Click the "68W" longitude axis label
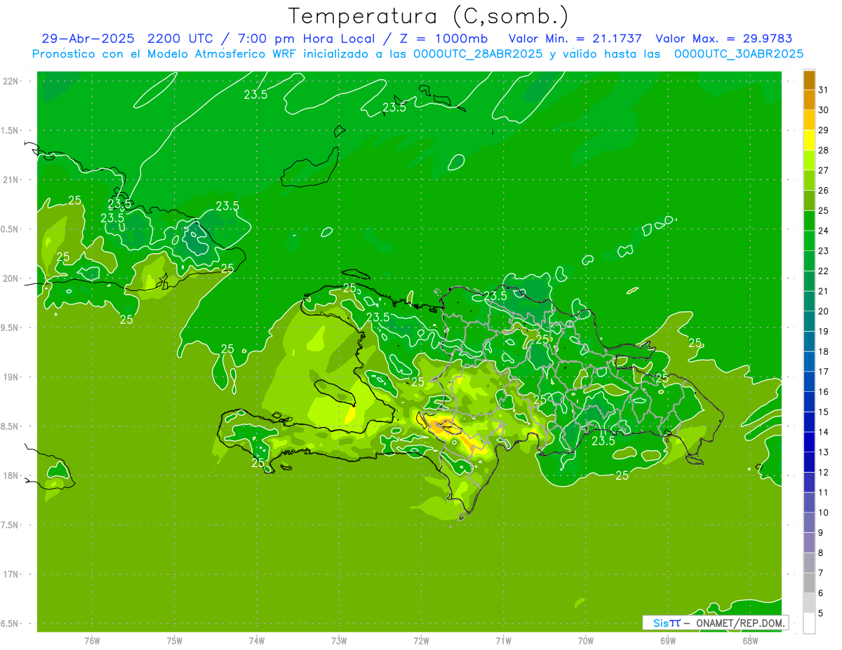The height and width of the screenshot is (650, 842). pyautogui.click(x=750, y=640)
